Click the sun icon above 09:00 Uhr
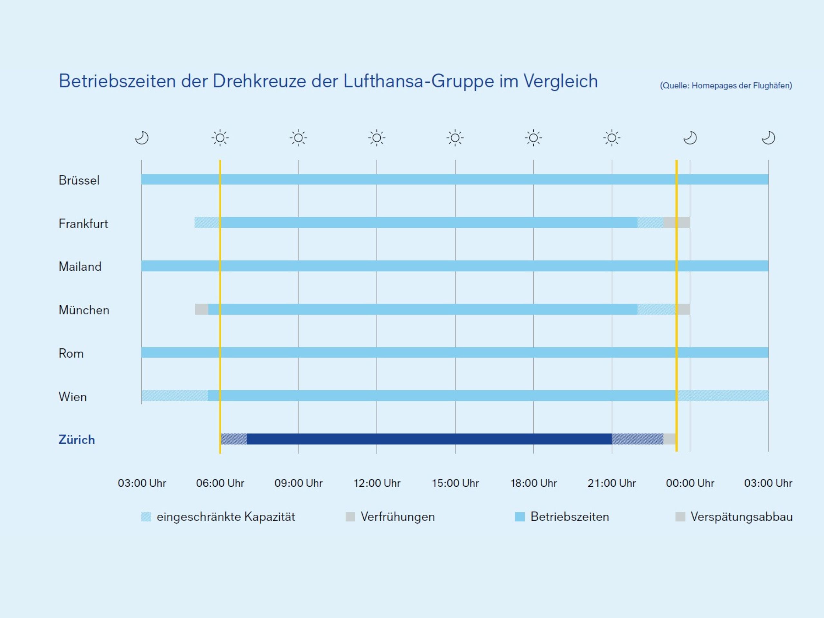The image size is (824, 618). click(298, 138)
